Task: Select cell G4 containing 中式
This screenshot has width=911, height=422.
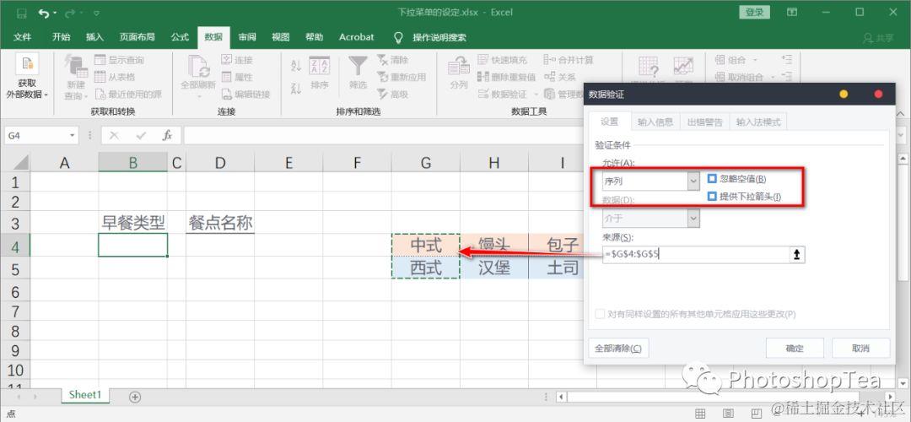Action: pyautogui.click(x=426, y=246)
